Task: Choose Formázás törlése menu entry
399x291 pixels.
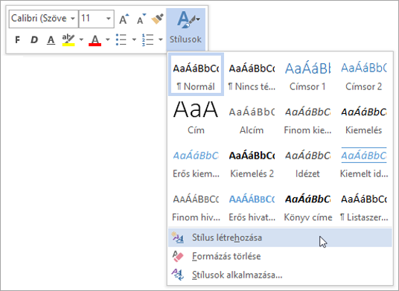Action: (x=280, y=256)
